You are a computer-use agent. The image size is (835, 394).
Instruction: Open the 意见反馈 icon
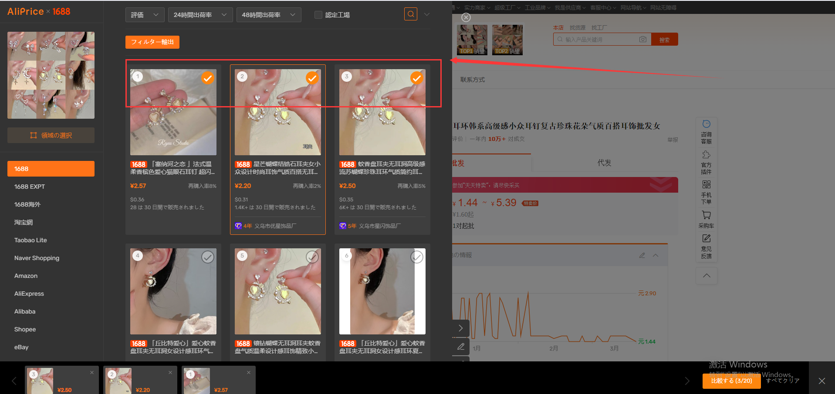(x=707, y=246)
